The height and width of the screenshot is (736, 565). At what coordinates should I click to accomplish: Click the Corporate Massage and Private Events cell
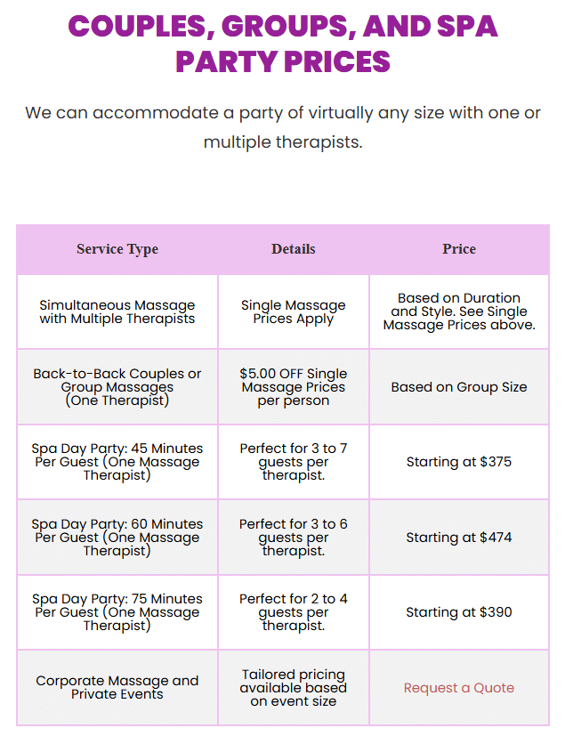pyautogui.click(x=117, y=688)
